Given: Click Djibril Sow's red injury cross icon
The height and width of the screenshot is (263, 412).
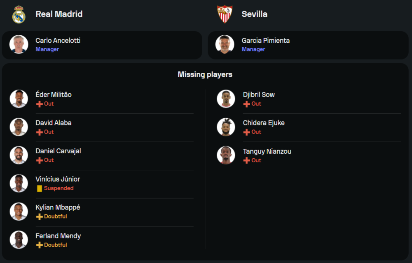Looking at the screenshot, I should point(246,104).
